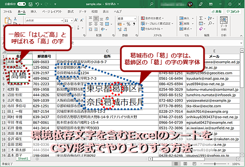Click the コメント button
Screen dimensions: 245x167
233,12
